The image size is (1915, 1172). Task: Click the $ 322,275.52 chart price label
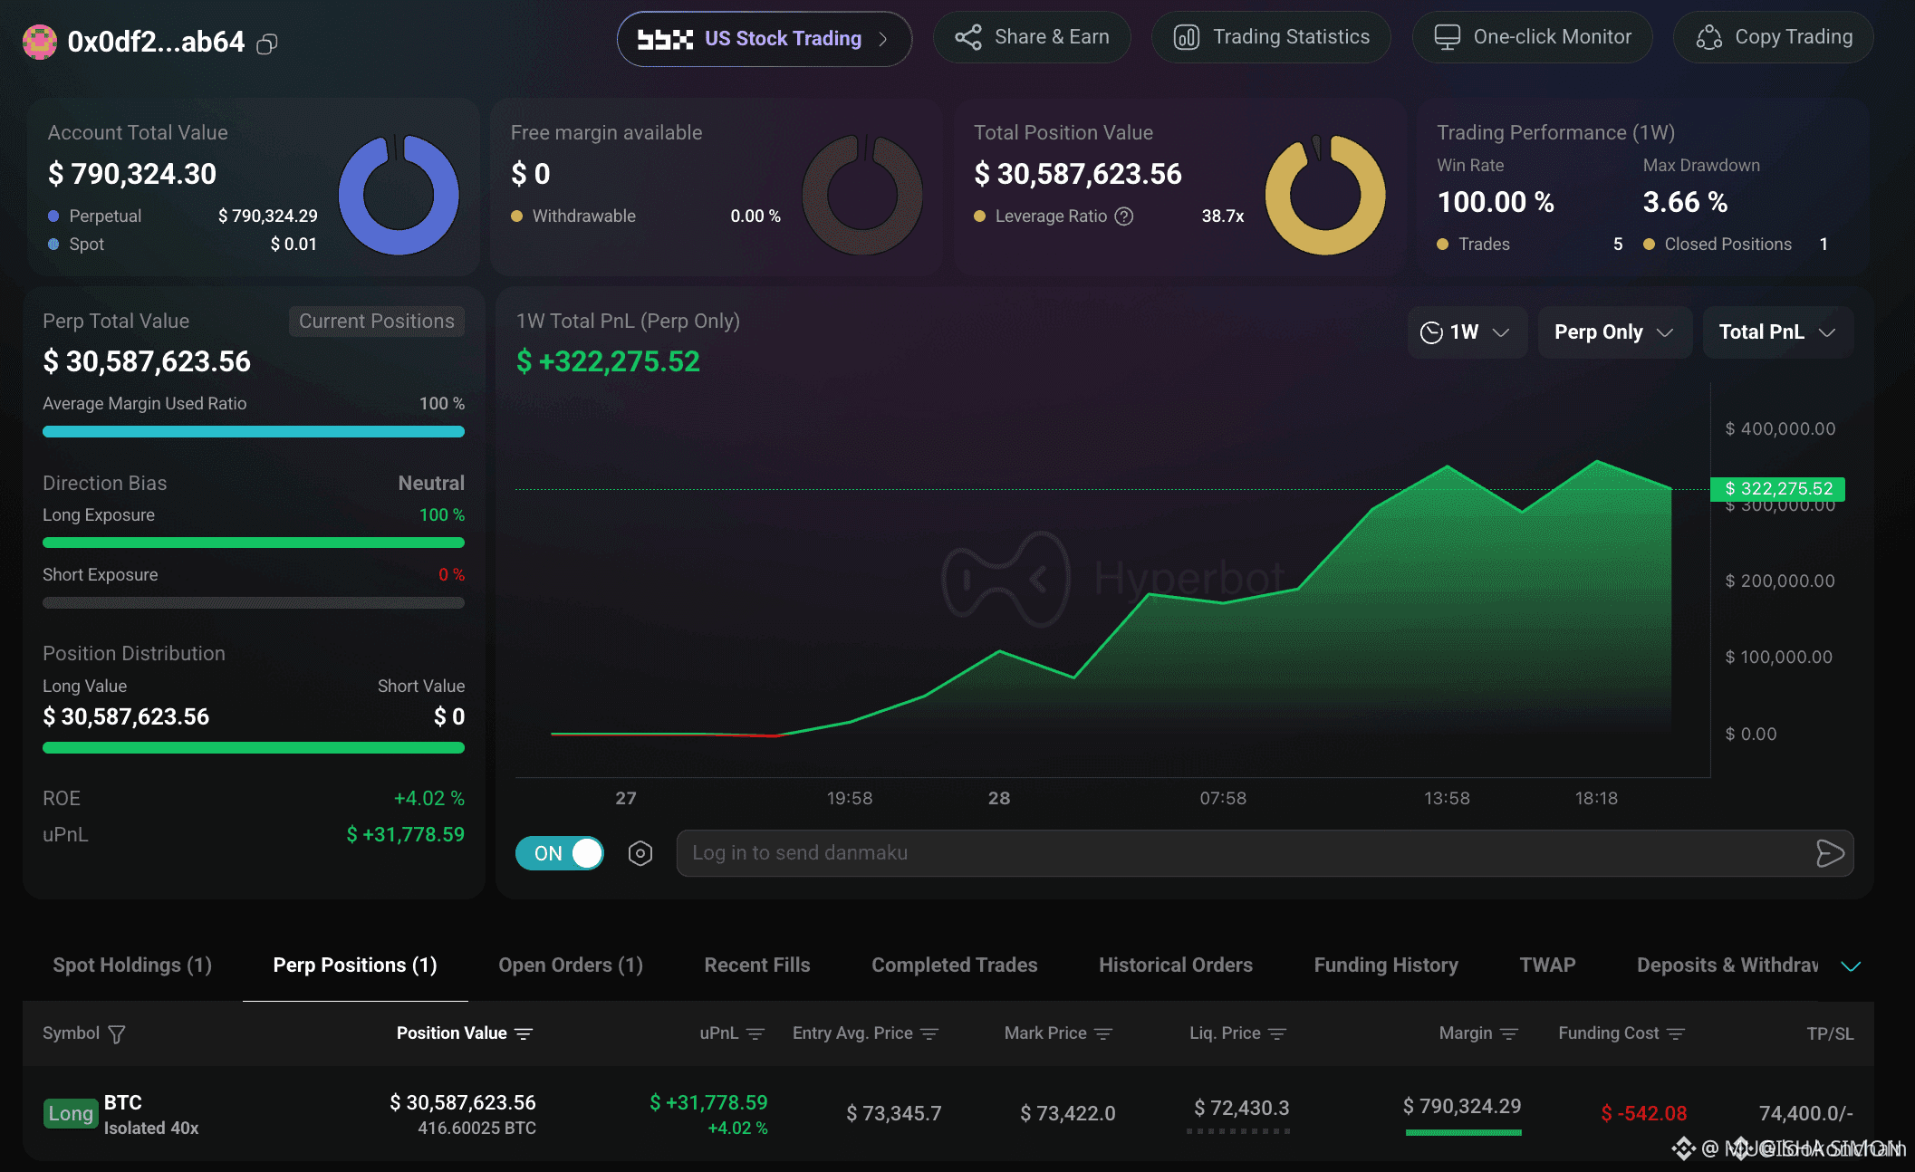pos(1777,489)
